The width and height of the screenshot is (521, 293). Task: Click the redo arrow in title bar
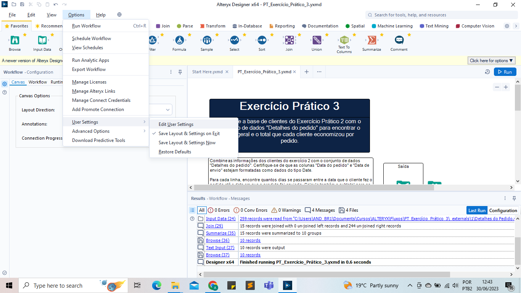pyautogui.click(x=64, y=5)
